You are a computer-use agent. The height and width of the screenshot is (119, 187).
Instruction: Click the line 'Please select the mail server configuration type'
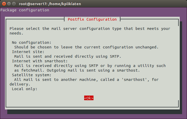[x=90, y=29]
